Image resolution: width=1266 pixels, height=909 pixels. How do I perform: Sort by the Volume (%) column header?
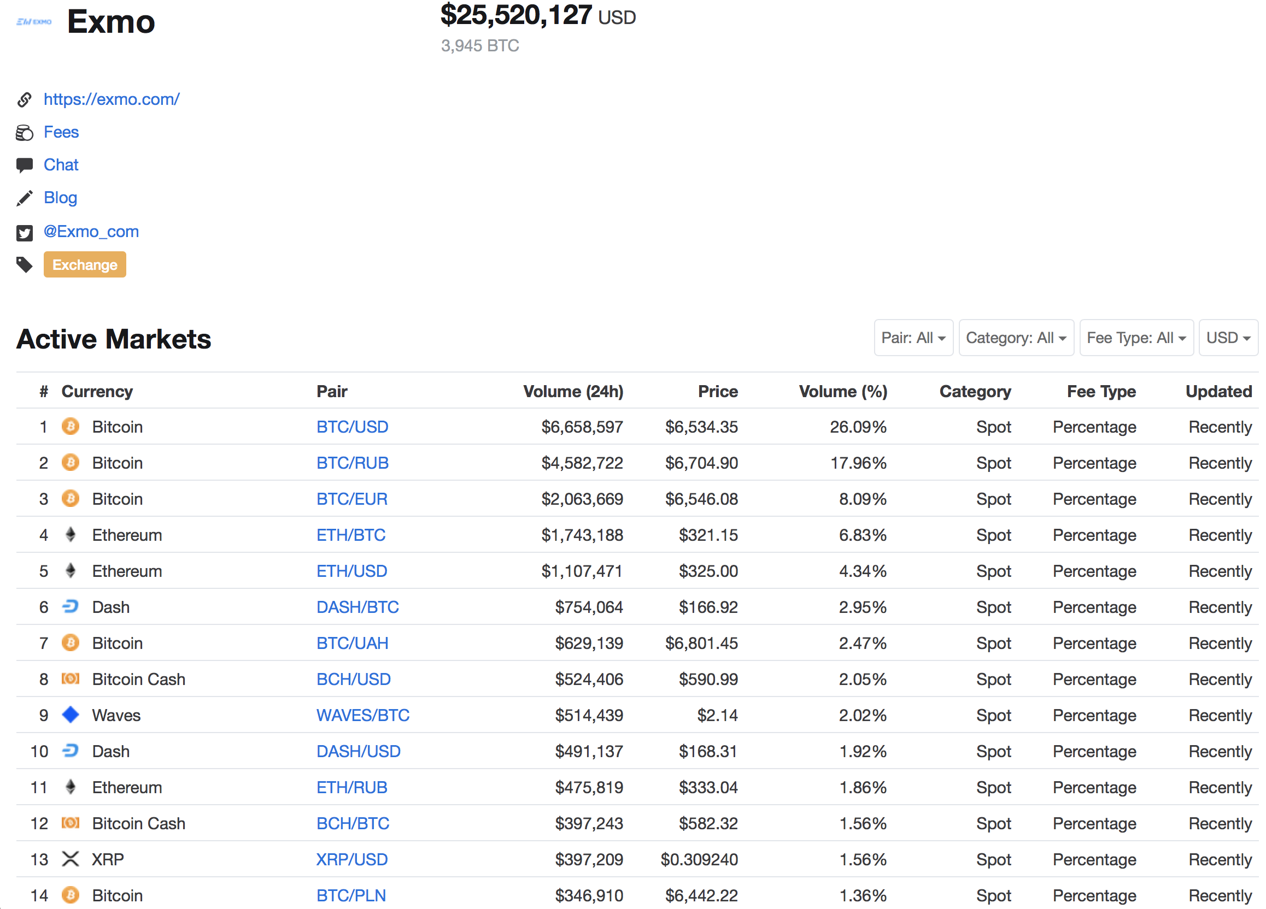pos(843,392)
